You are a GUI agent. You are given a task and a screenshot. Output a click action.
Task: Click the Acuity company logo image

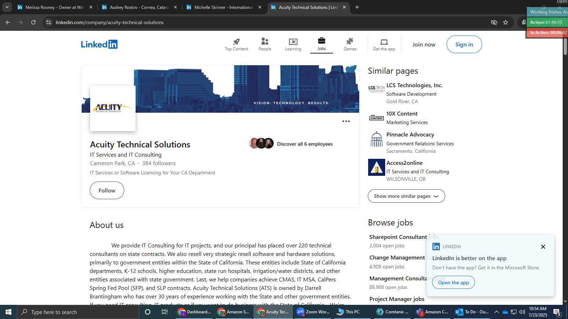pyautogui.click(x=113, y=108)
